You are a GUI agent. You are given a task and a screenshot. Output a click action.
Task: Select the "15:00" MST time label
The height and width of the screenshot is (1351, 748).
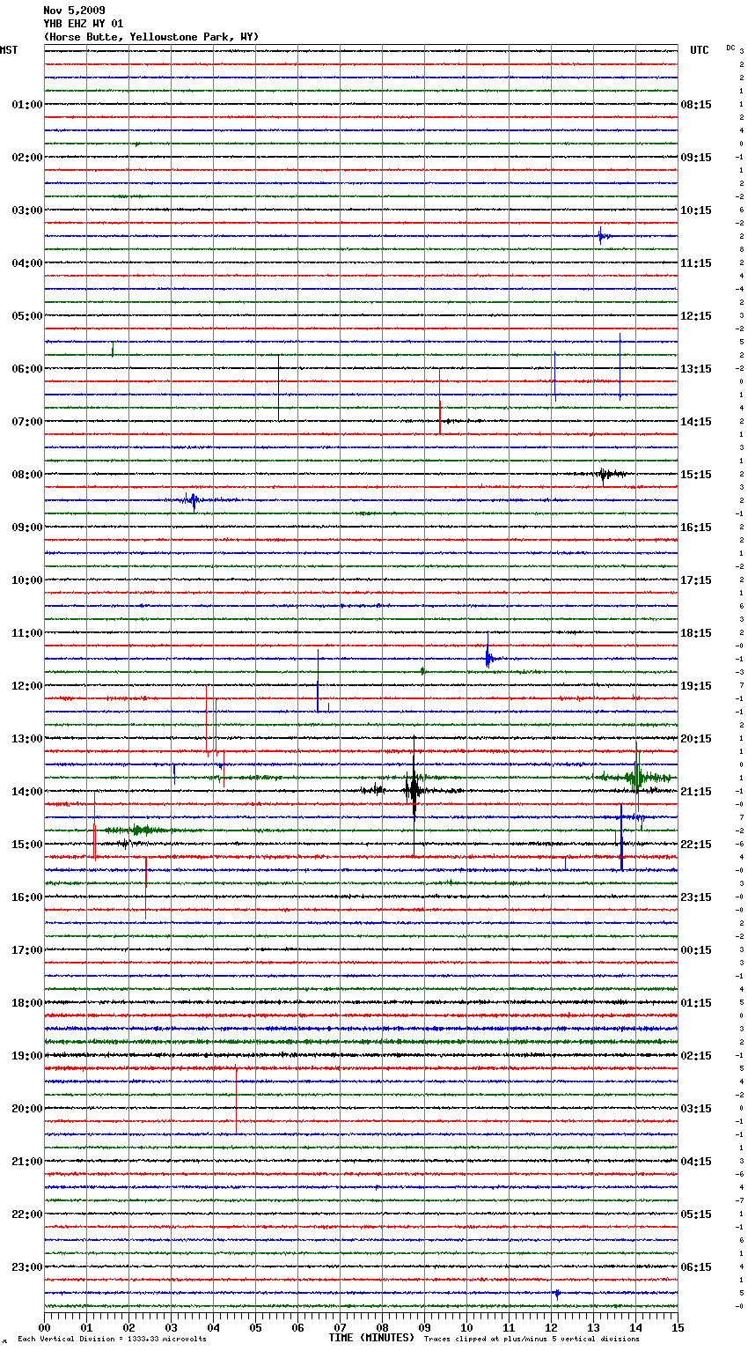point(27,845)
